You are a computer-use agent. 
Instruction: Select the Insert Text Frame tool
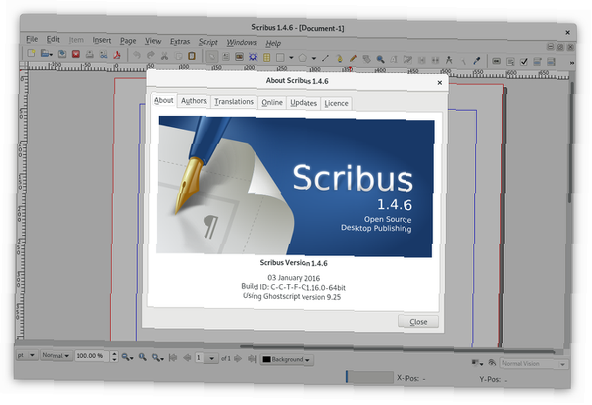pyautogui.click(x=226, y=57)
